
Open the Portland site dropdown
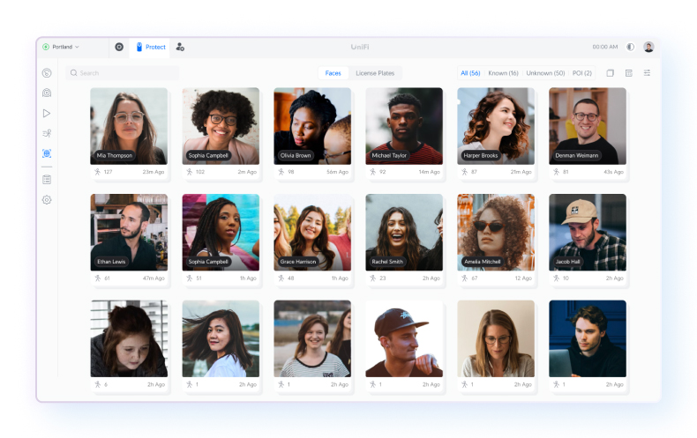(61, 47)
